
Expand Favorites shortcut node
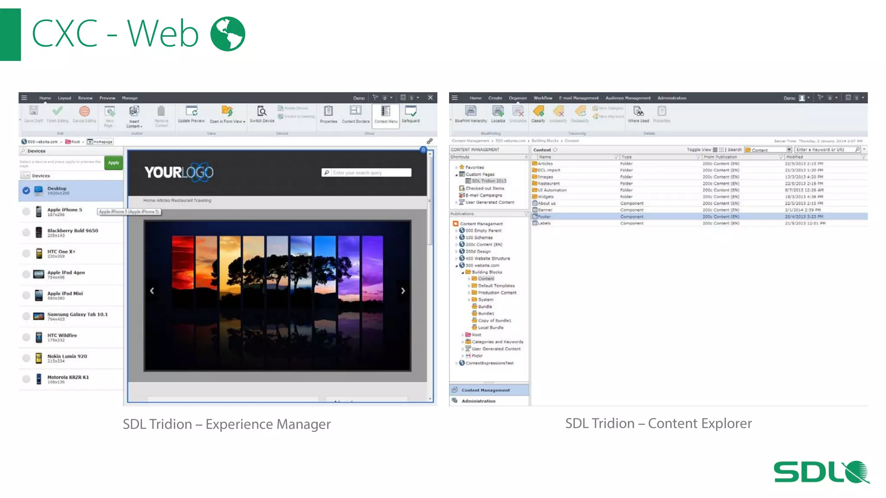click(x=456, y=167)
